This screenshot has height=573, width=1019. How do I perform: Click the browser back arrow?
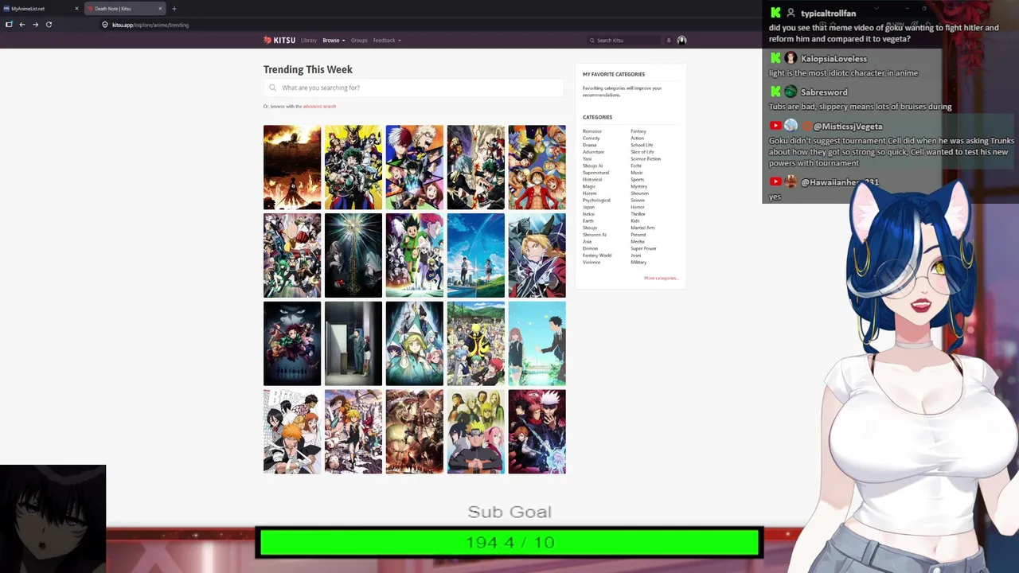pos(21,25)
